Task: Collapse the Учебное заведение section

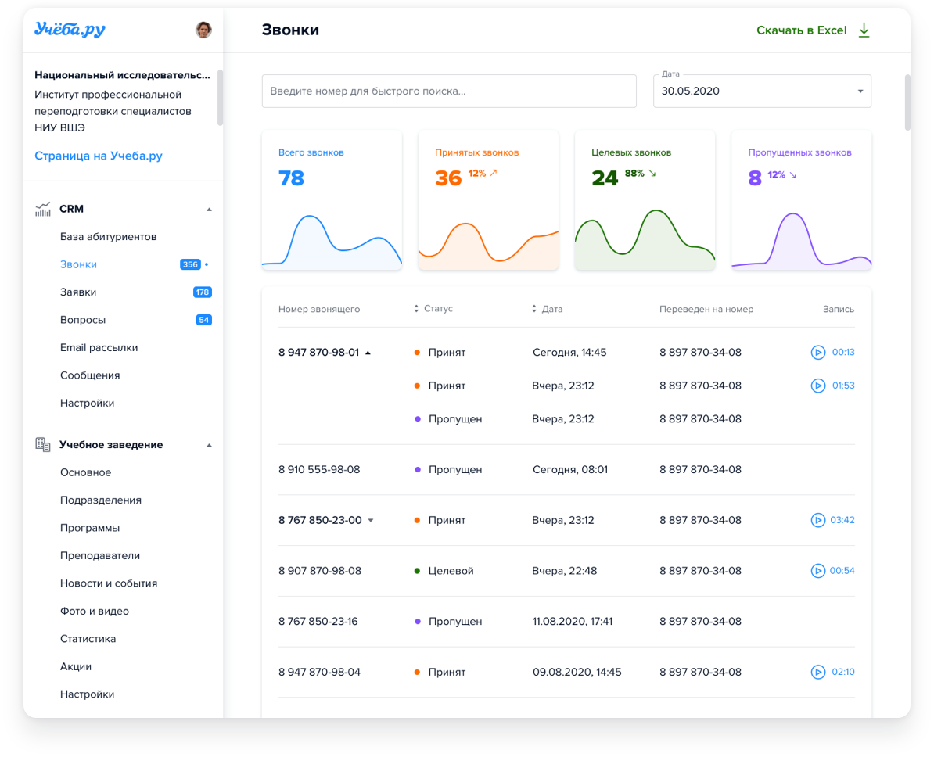Action: pyautogui.click(x=209, y=445)
